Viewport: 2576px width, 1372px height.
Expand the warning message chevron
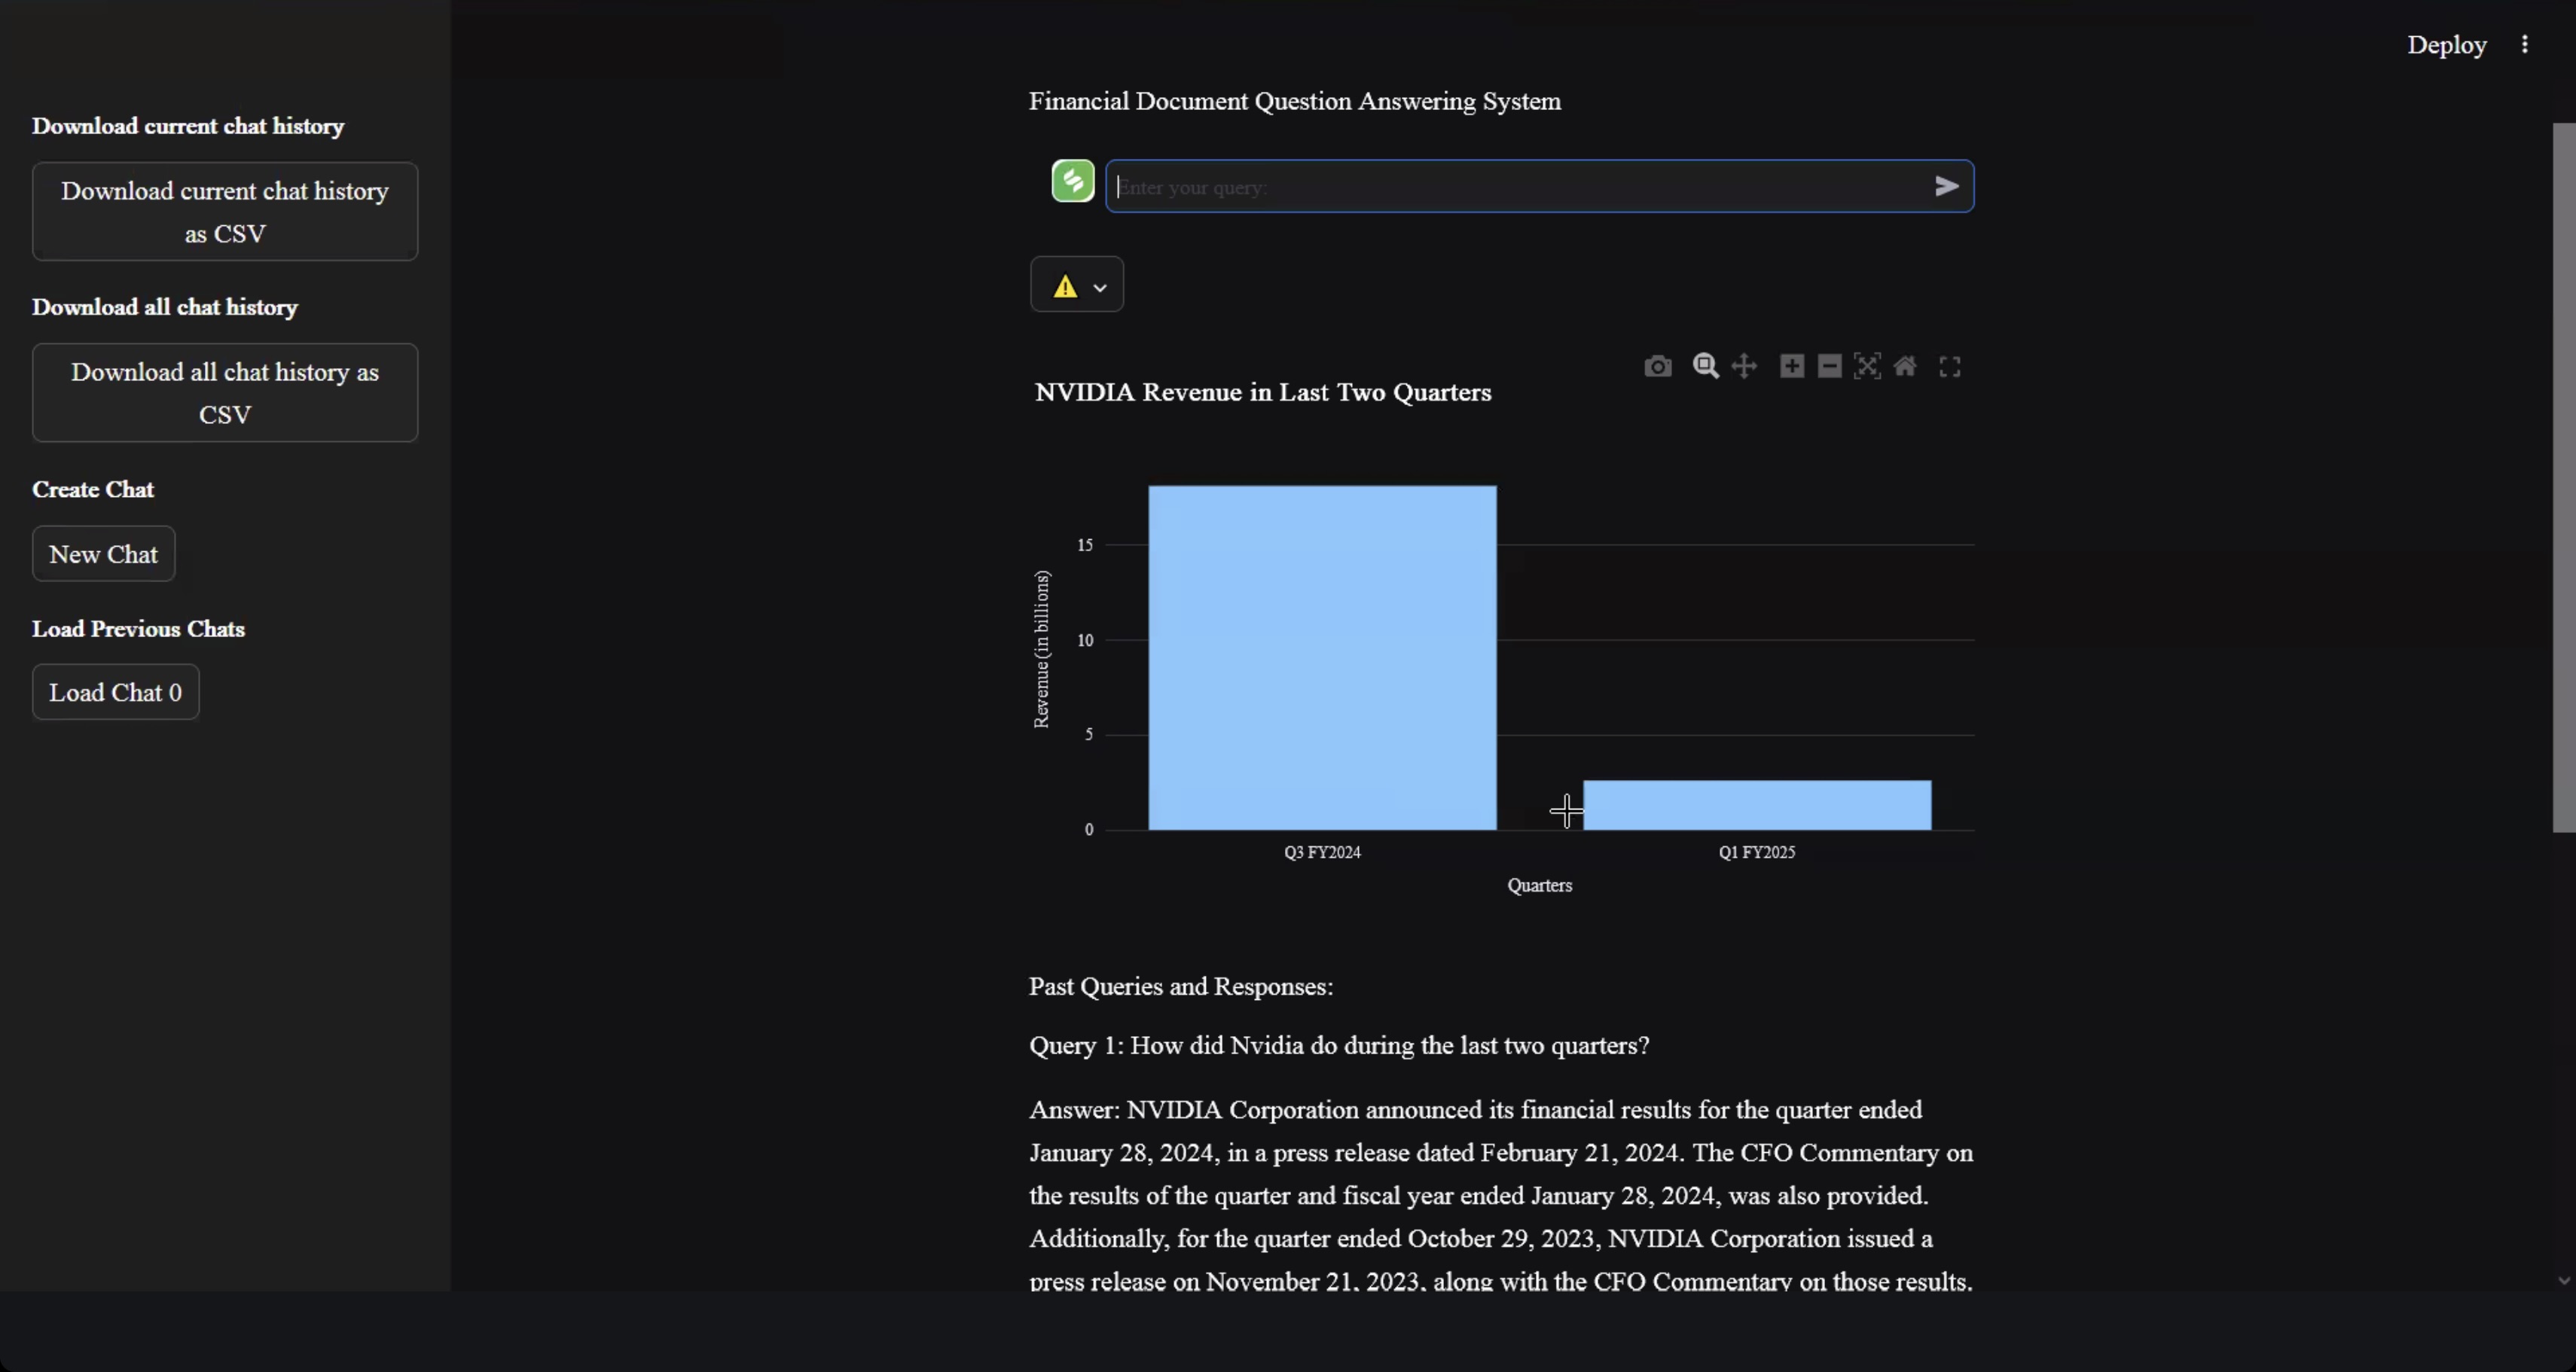pyautogui.click(x=1100, y=288)
